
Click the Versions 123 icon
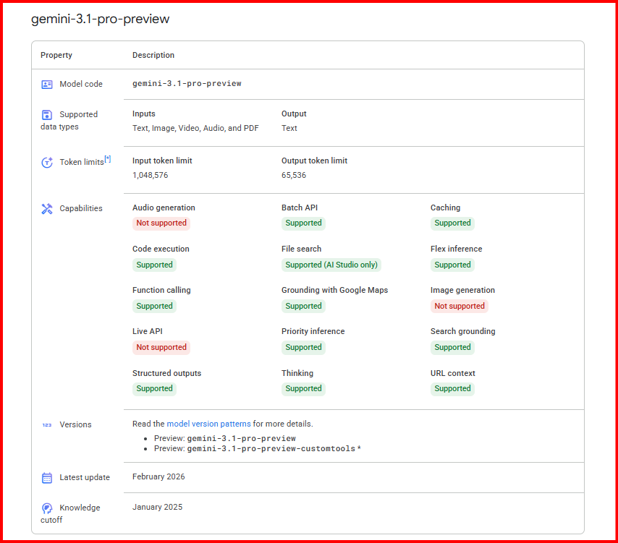point(47,425)
